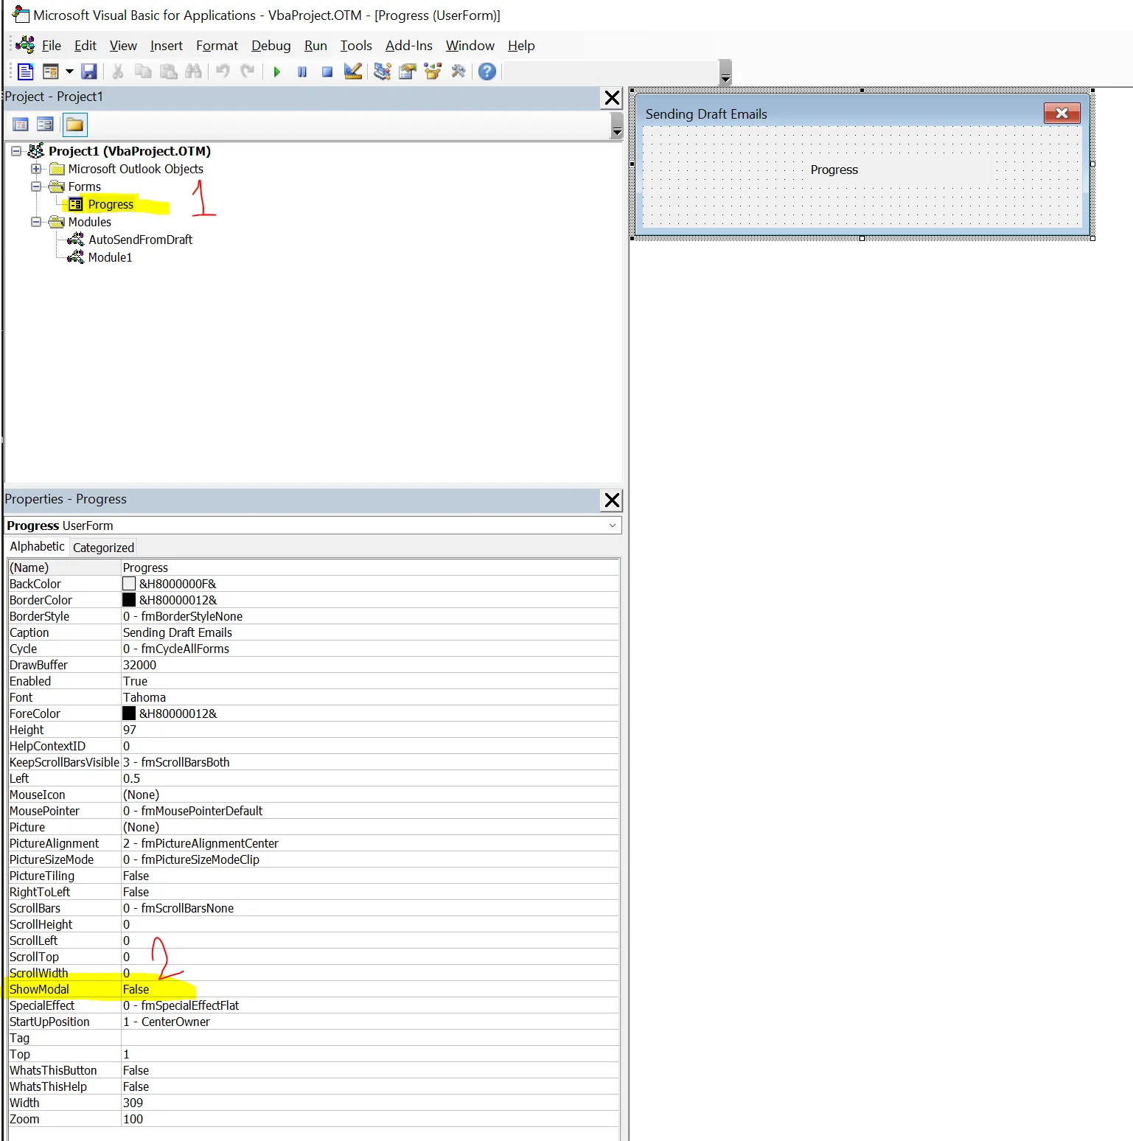The image size is (1133, 1141).
Task: Click the BackColor color swatch
Action: 129,584
